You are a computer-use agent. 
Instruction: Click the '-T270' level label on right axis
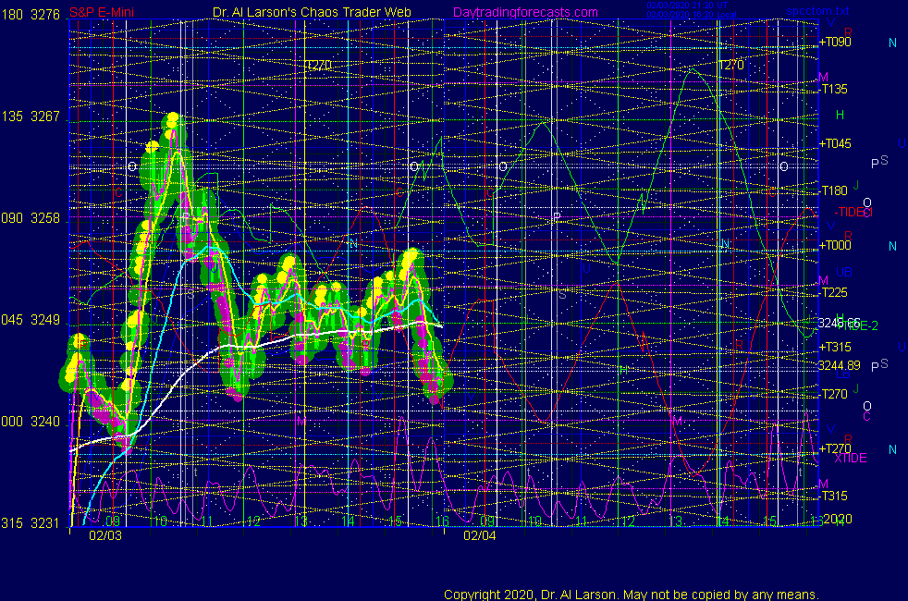point(834,394)
